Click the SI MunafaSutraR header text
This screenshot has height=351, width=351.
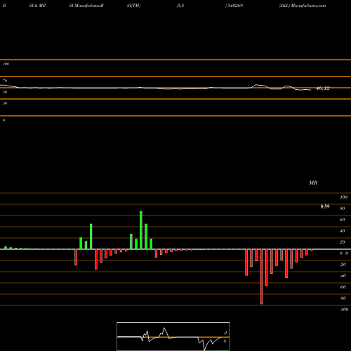[x=86, y=6]
